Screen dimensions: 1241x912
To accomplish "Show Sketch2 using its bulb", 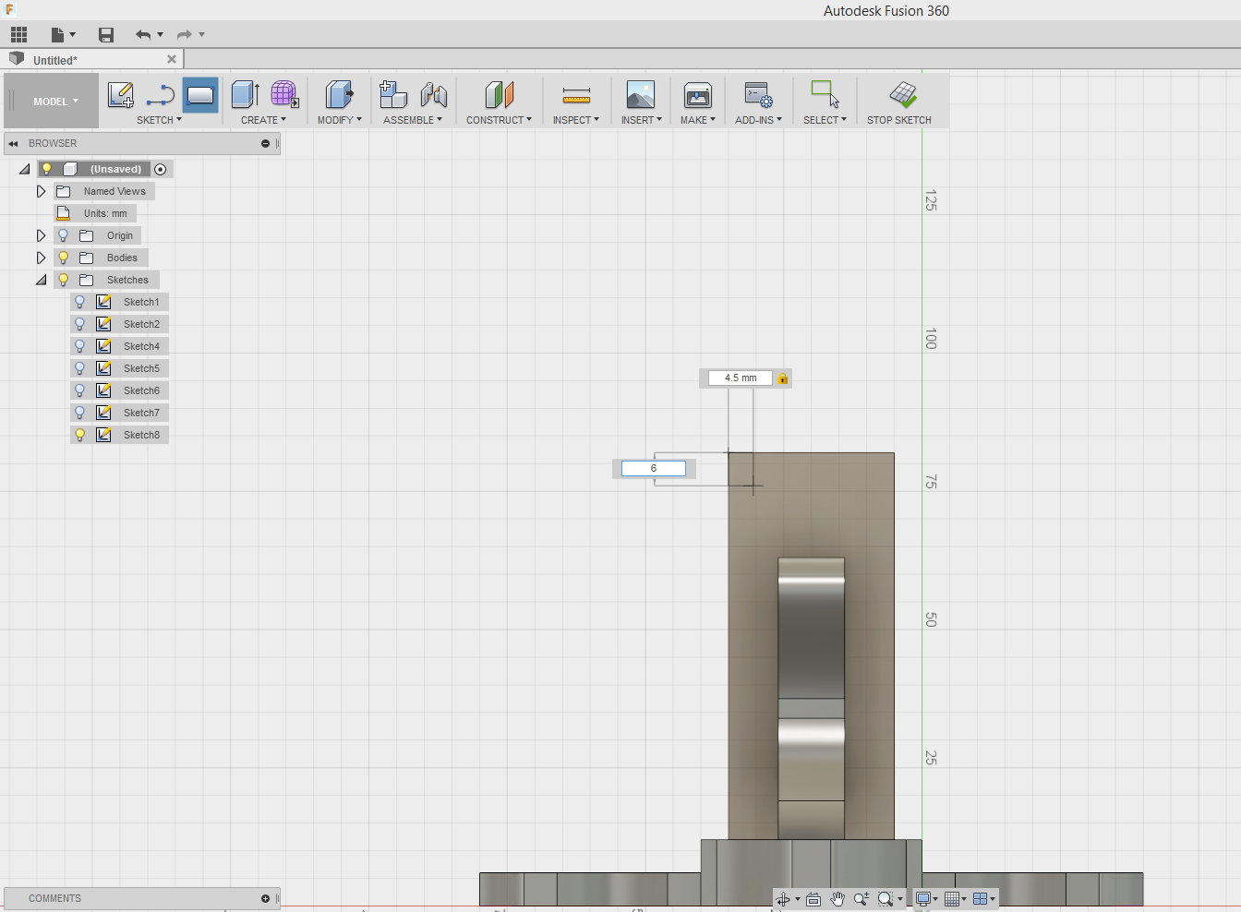I will [x=79, y=324].
